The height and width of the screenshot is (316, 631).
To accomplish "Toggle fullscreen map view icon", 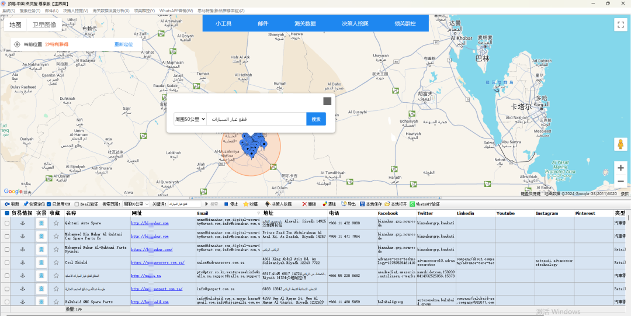I will [620, 25].
